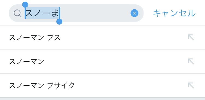
Task: Click the top-left text selection handle
Action: click(x=25, y=5)
